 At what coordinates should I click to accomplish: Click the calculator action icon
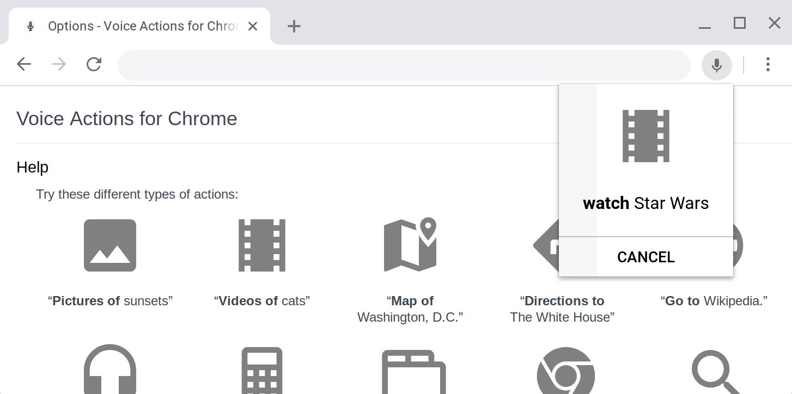point(262,371)
